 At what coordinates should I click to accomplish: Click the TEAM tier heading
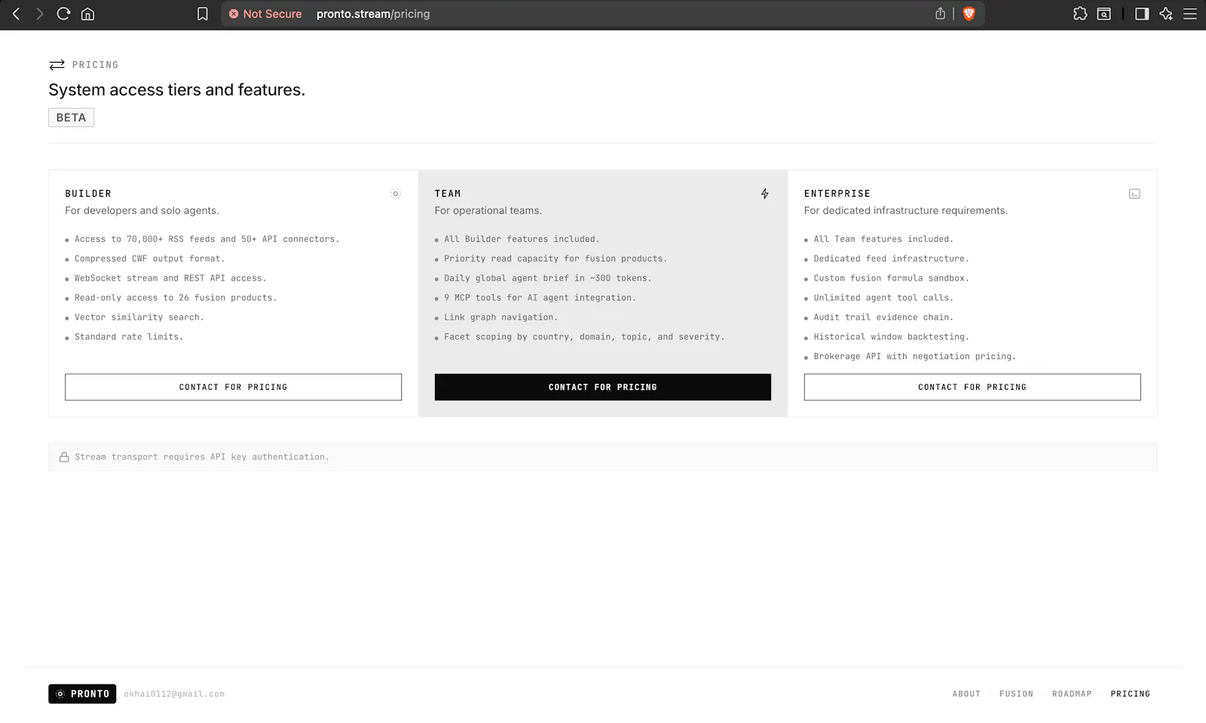tap(448, 194)
